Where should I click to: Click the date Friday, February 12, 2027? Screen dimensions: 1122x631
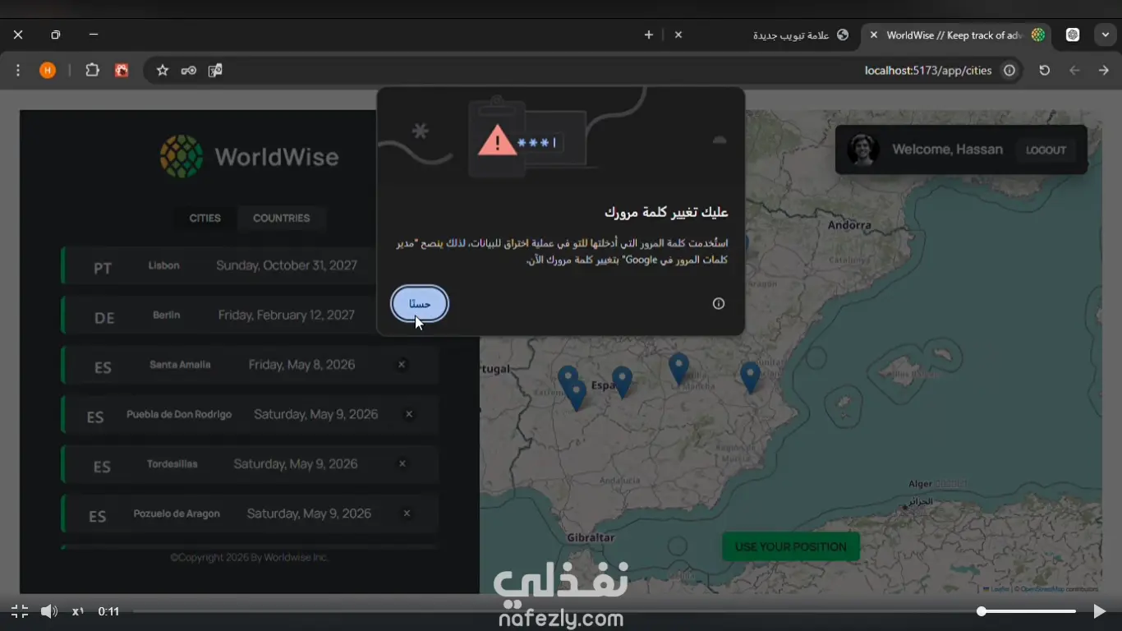coord(287,315)
